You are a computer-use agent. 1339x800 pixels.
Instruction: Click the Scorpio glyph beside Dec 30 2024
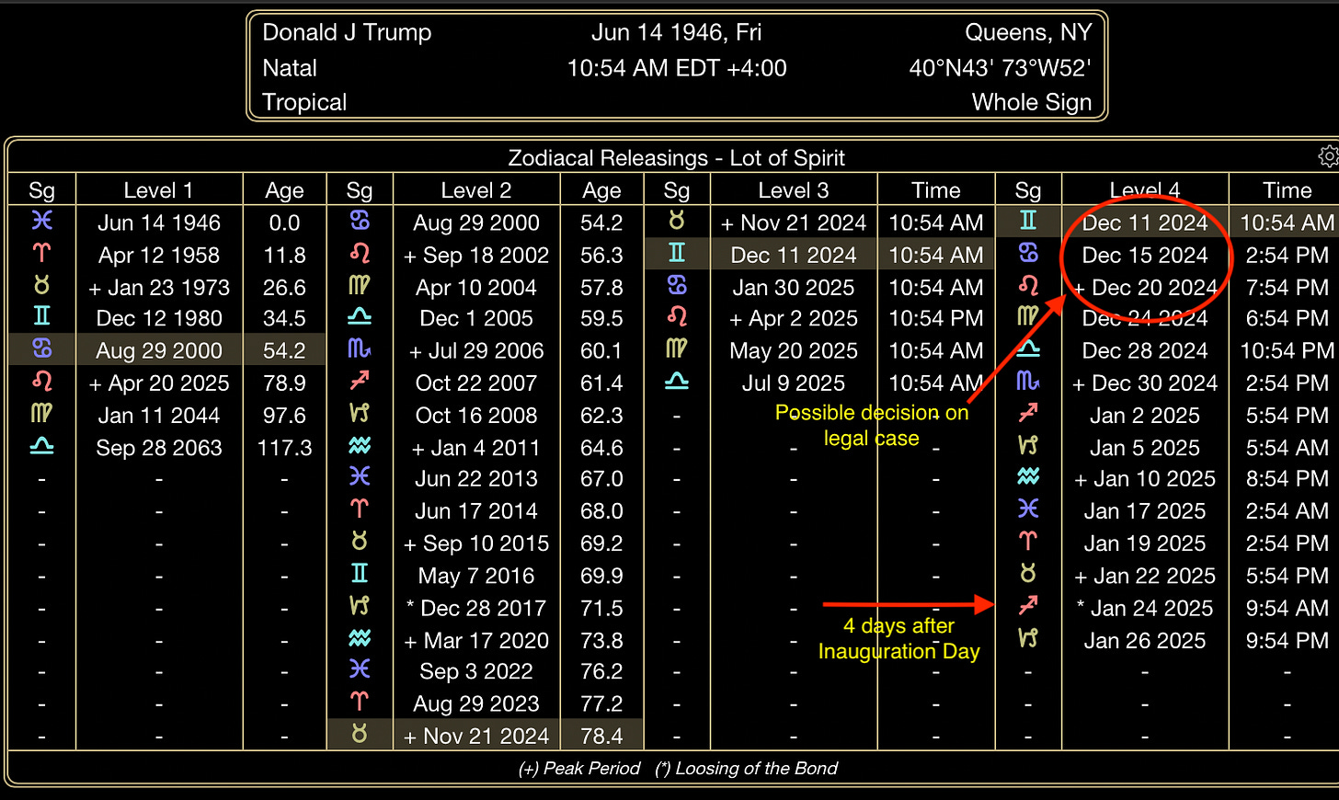(x=1028, y=382)
